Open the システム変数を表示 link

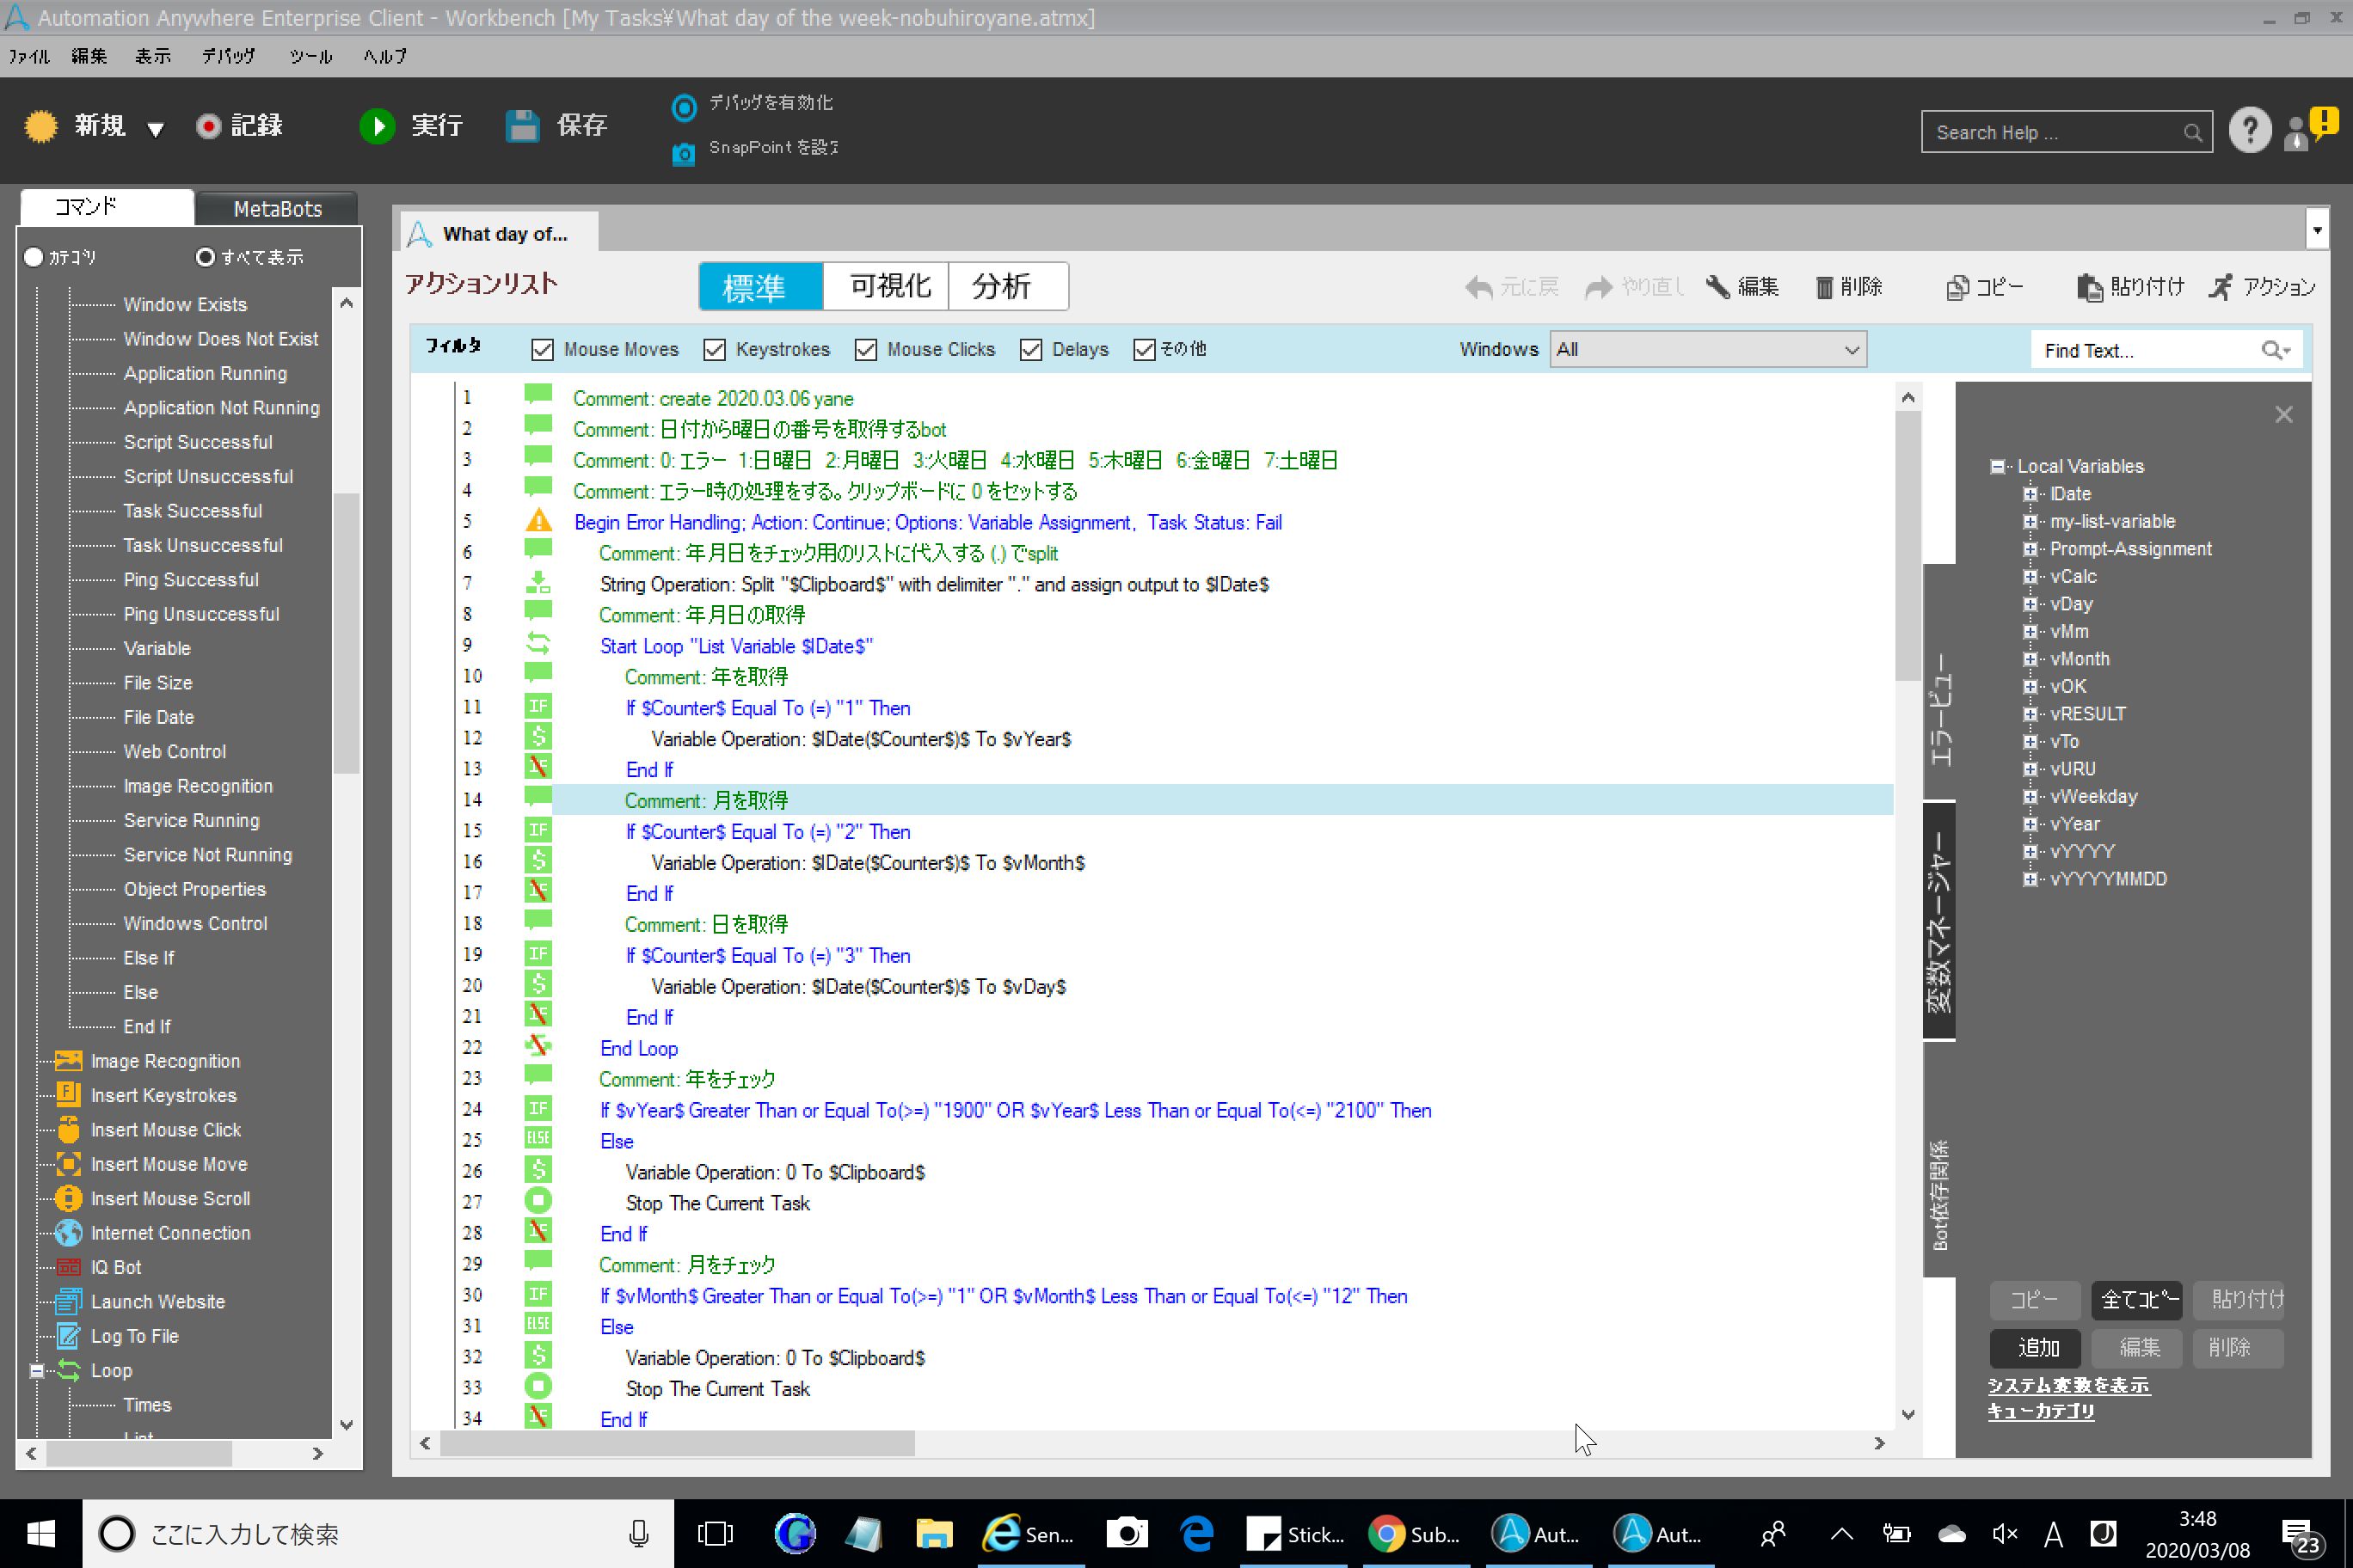pos(2067,1385)
